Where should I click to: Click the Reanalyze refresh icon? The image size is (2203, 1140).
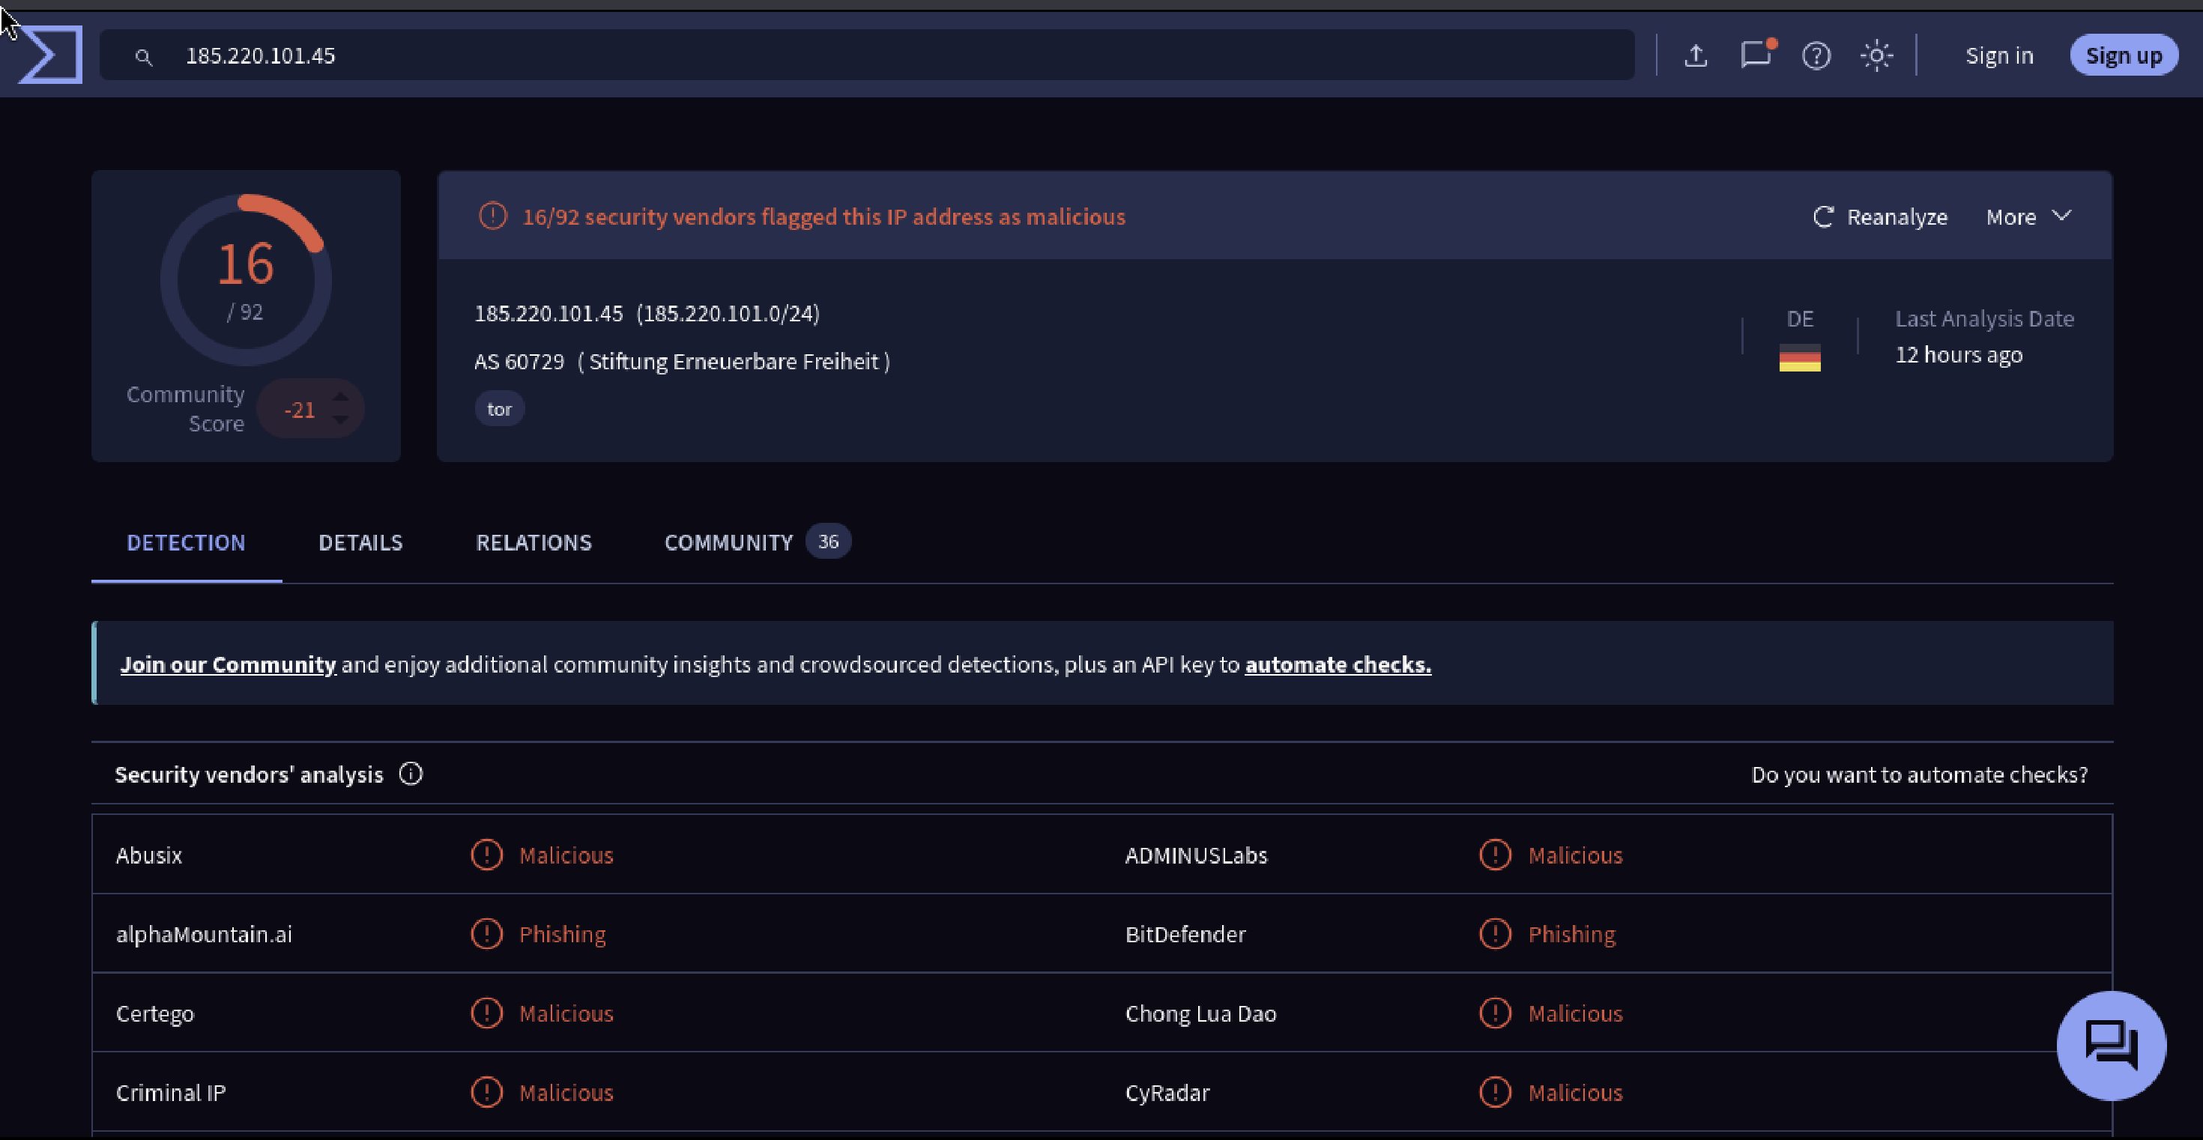1823,217
